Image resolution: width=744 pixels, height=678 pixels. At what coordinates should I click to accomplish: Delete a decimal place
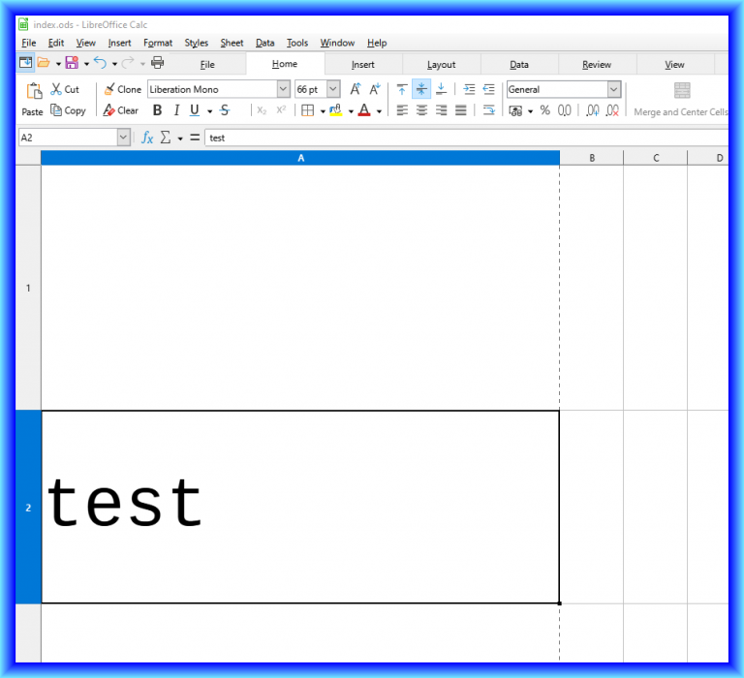[612, 110]
